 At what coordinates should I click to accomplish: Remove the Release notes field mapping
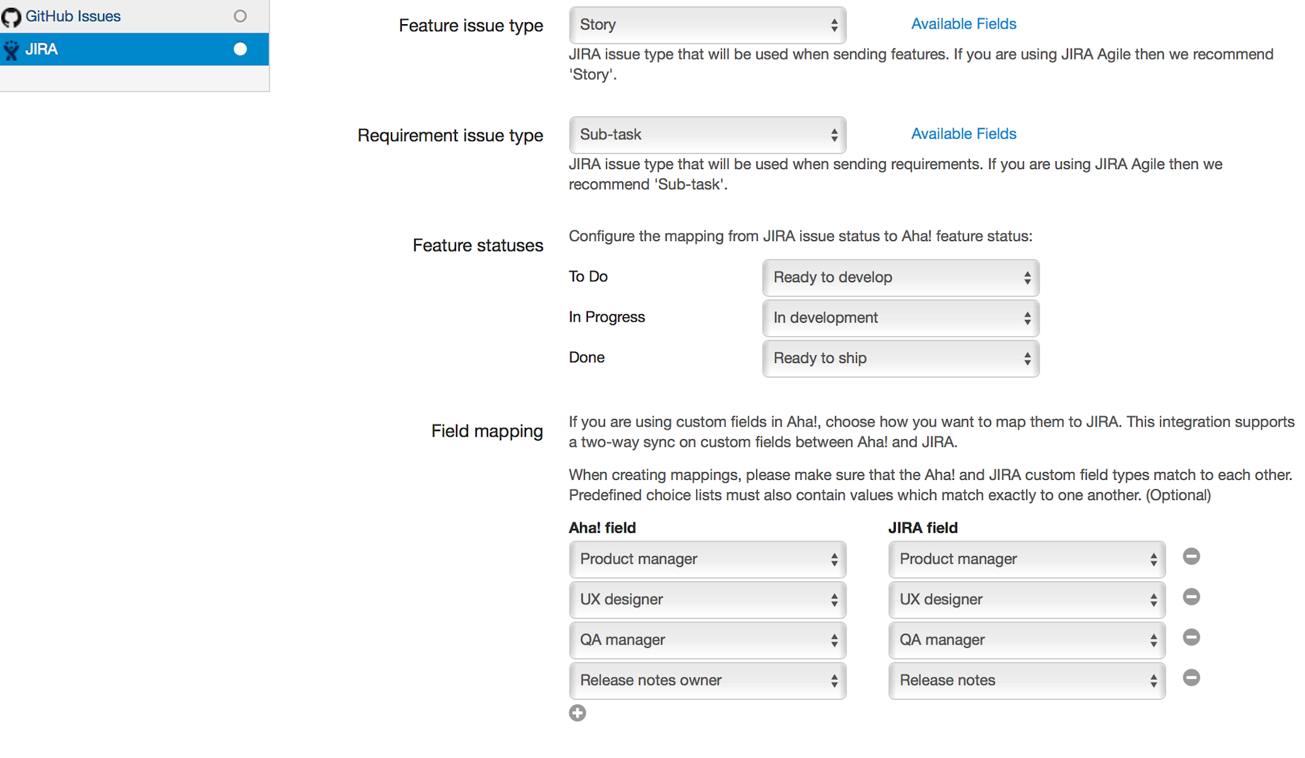pyautogui.click(x=1191, y=678)
